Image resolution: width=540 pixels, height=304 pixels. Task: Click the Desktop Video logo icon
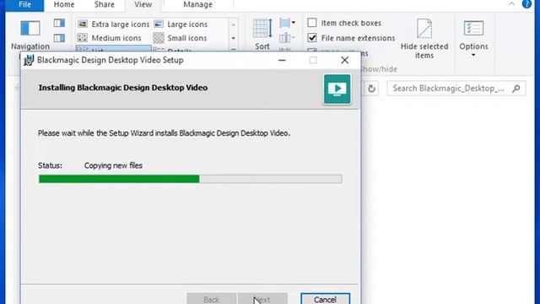337,90
